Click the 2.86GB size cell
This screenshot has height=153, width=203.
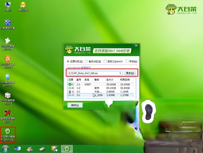pos(110,92)
